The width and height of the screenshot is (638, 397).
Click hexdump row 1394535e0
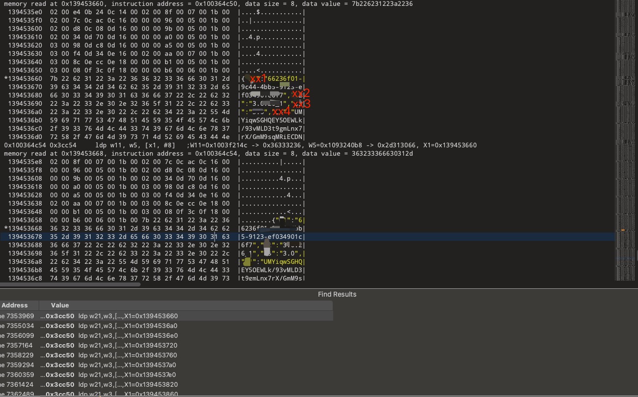[x=156, y=12]
